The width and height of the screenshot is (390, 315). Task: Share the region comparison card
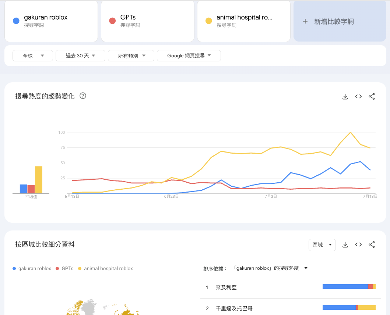tap(372, 244)
